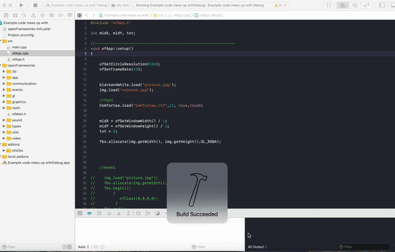Switch to the Assistant editor (overlapping circles)

pos(355,5)
